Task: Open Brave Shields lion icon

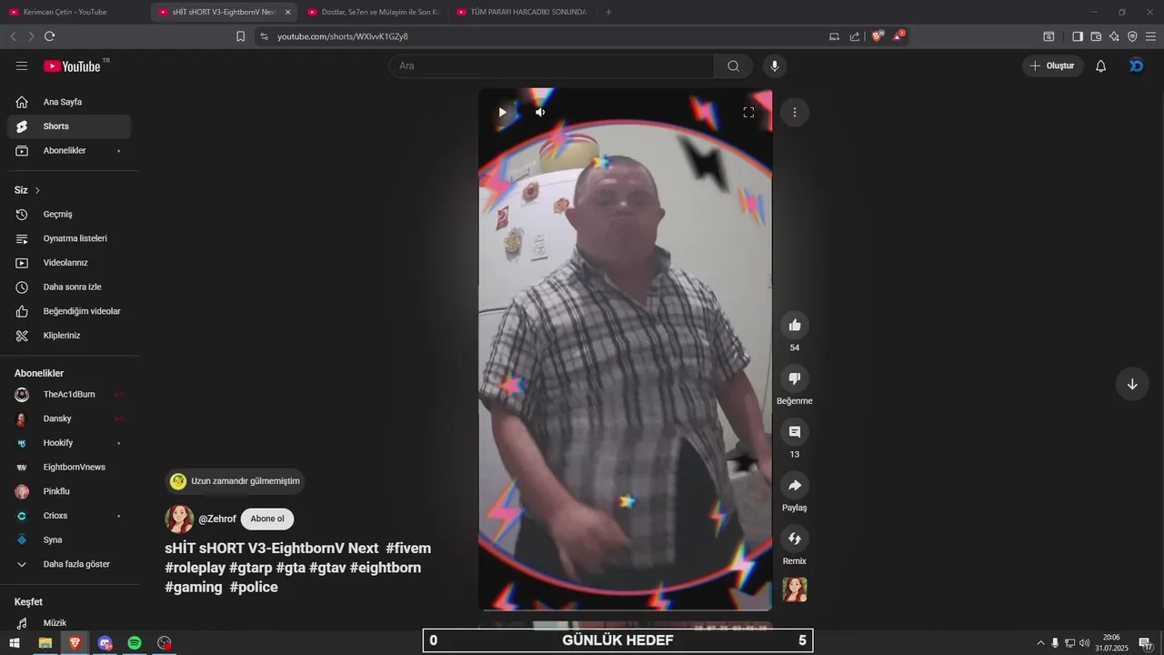Action: 878,36
